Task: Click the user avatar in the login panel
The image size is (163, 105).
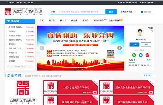Action: [140, 32]
